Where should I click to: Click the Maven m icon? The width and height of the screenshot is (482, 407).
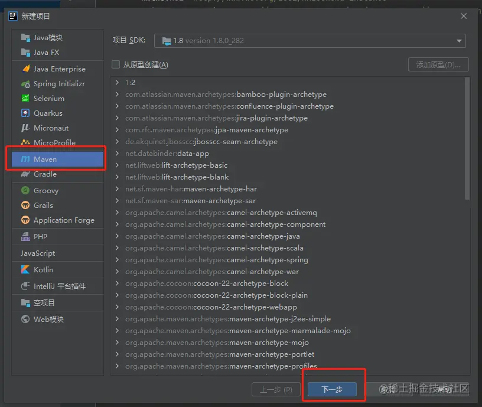pos(25,159)
